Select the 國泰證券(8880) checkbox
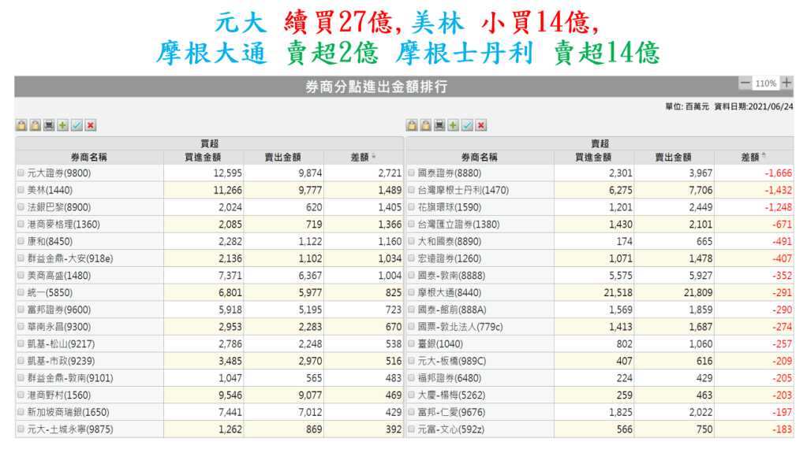This screenshot has width=807, height=453. tap(412, 173)
